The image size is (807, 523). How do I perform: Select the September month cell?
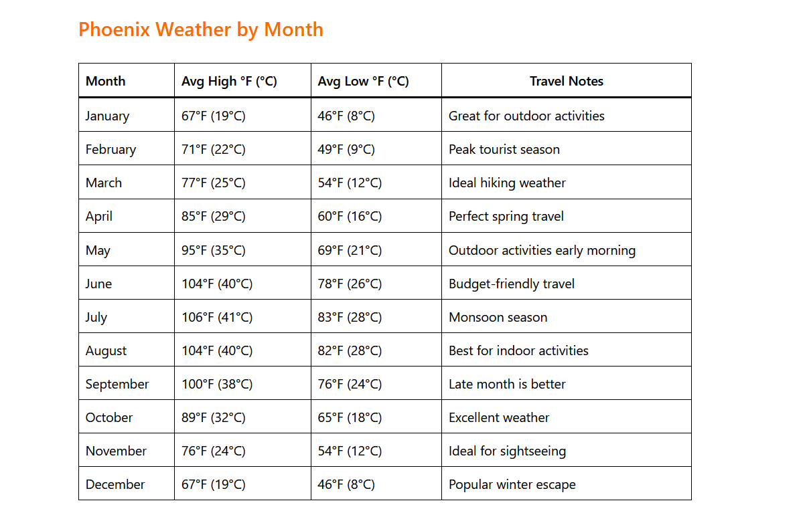click(117, 384)
